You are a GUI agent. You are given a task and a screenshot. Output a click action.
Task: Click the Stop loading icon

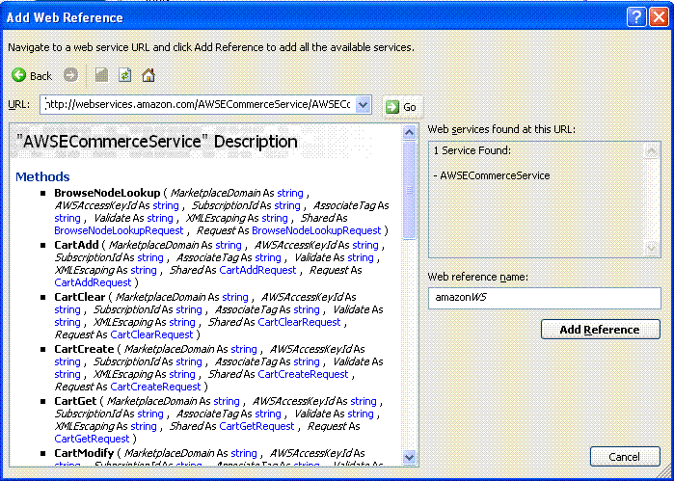pos(101,75)
